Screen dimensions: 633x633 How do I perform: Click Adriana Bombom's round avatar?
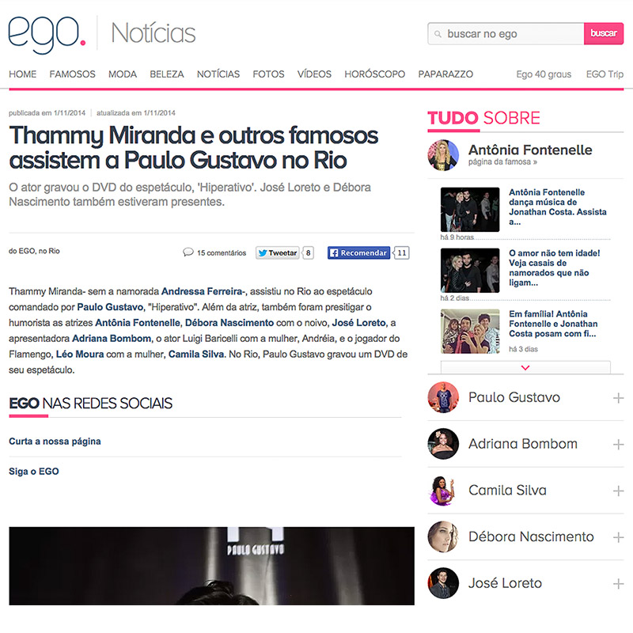pyautogui.click(x=443, y=444)
